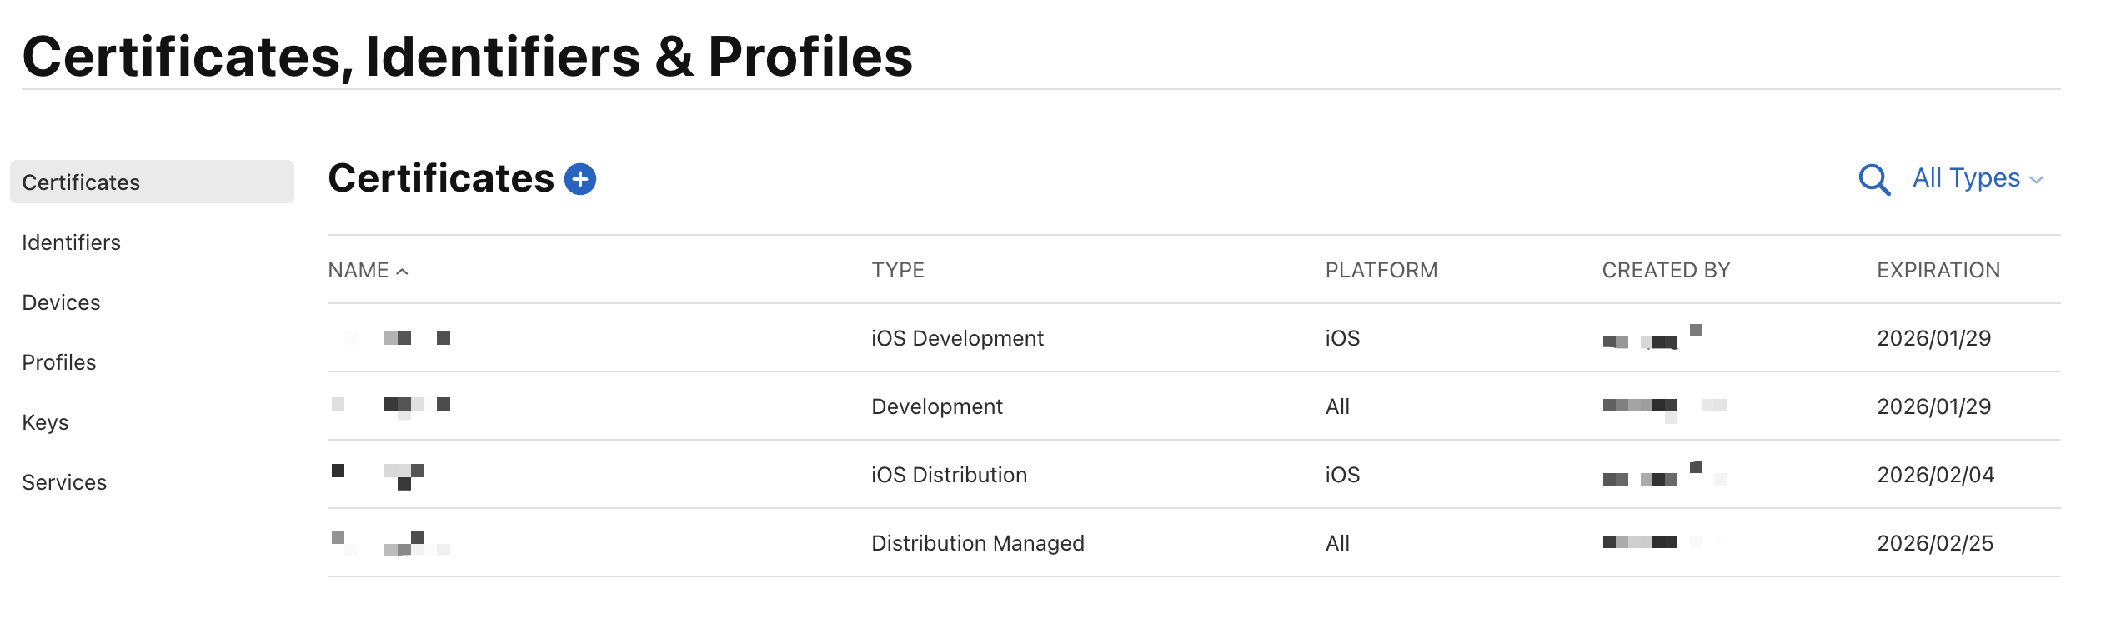Click the expiration date 2026/02/25
The image size is (2116, 623).
[1934, 543]
